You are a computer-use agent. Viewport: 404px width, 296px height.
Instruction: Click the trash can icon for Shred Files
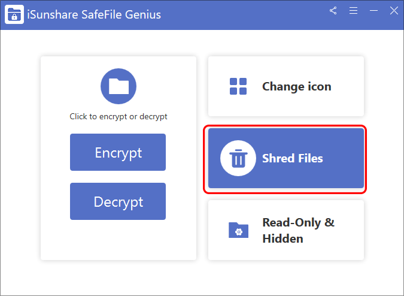238,158
